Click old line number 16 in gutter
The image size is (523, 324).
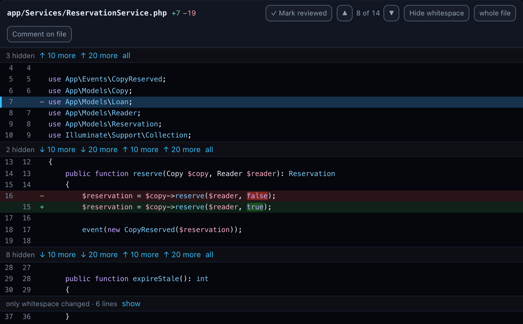[x=9, y=196]
